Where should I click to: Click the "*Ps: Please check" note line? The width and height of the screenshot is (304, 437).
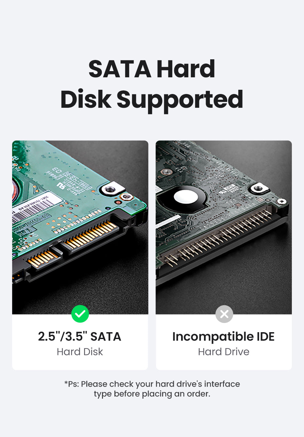pos(152,384)
